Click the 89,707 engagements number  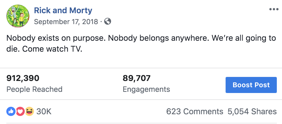137,78
